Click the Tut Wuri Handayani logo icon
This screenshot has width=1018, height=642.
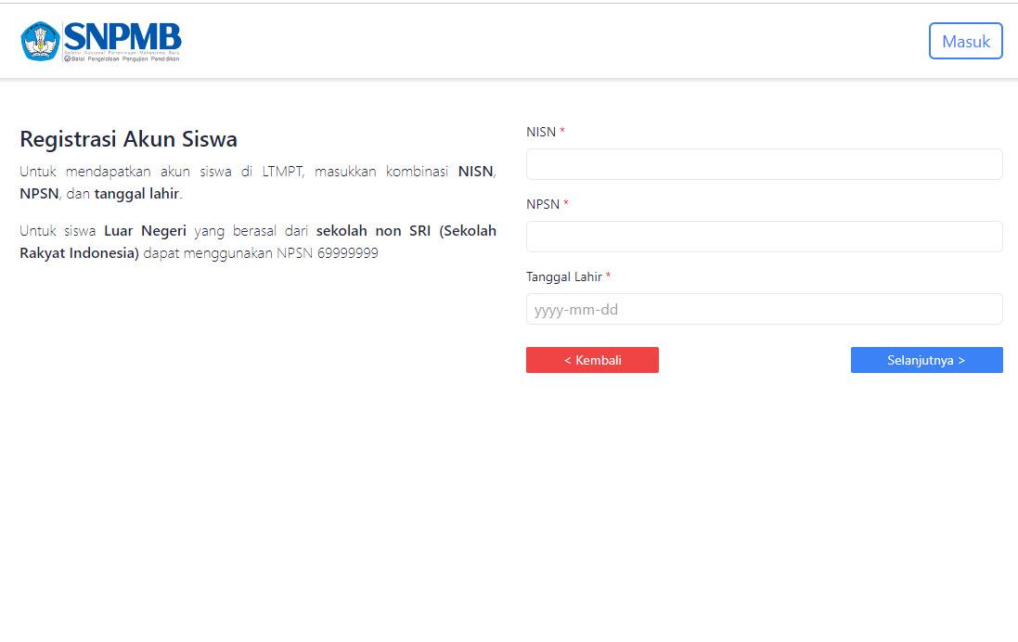pyautogui.click(x=40, y=40)
